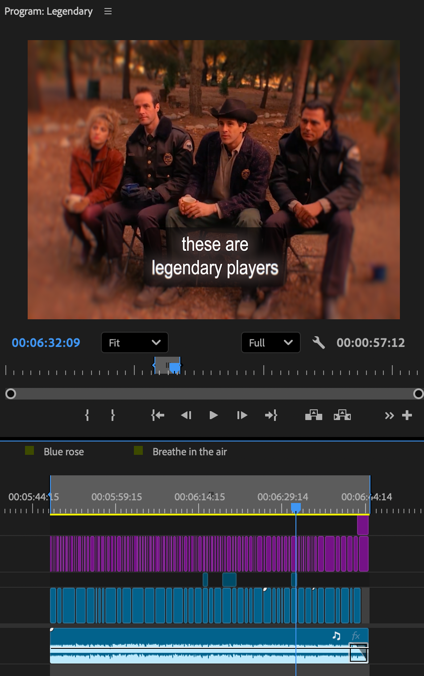Step back one frame

coord(186,415)
